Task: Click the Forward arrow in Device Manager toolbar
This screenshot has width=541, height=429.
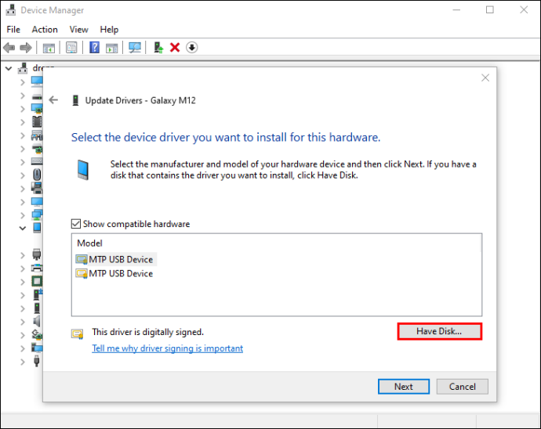Action: coord(26,48)
